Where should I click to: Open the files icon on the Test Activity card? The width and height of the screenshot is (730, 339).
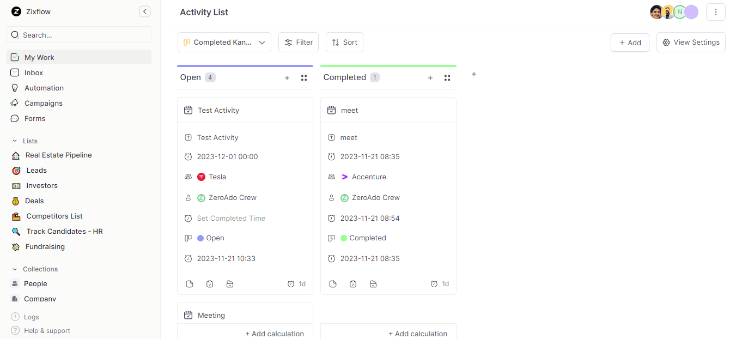point(229,284)
